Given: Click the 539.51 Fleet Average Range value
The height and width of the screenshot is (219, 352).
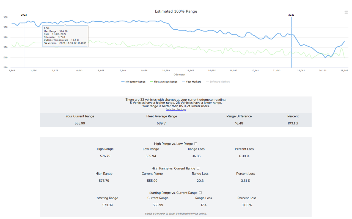Looking at the screenshot, I should [162, 123].
